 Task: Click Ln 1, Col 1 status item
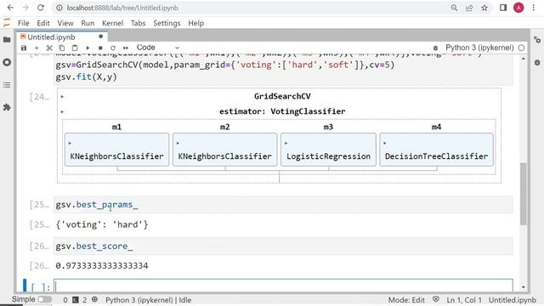click(x=464, y=300)
